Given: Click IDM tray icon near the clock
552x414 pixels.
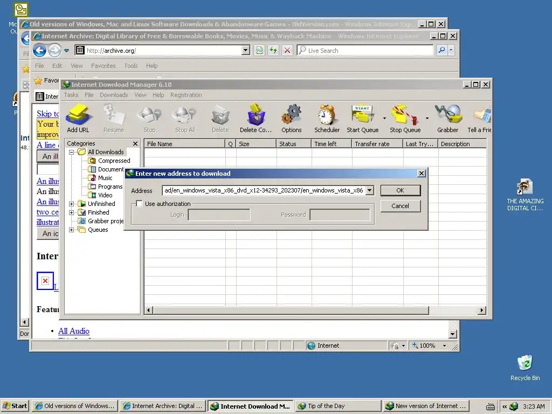Looking at the screenshot, I should (514, 406).
